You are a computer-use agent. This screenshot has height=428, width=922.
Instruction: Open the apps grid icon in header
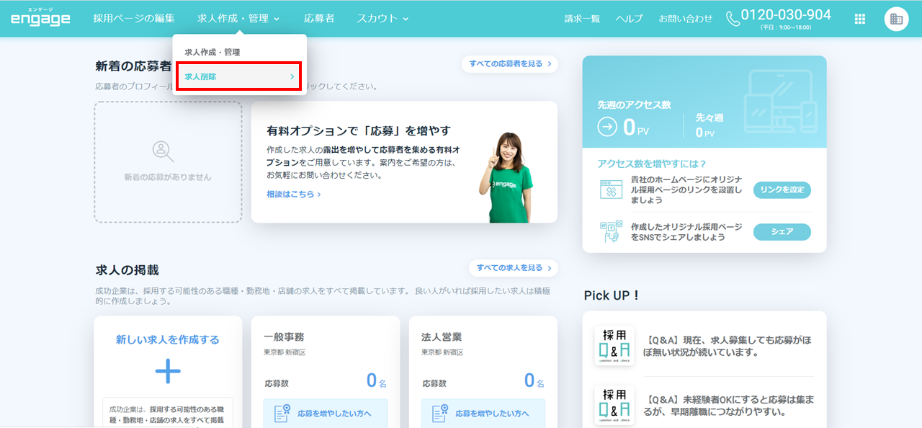pyautogui.click(x=859, y=19)
